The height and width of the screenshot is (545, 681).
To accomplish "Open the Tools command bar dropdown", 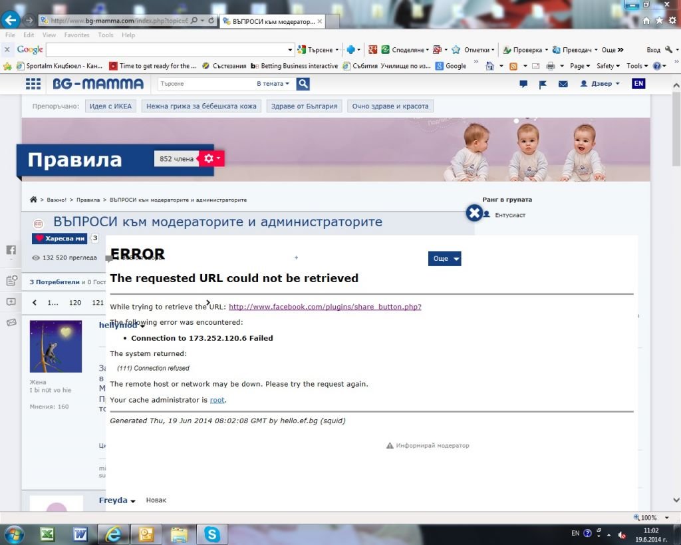I will (x=637, y=66).
